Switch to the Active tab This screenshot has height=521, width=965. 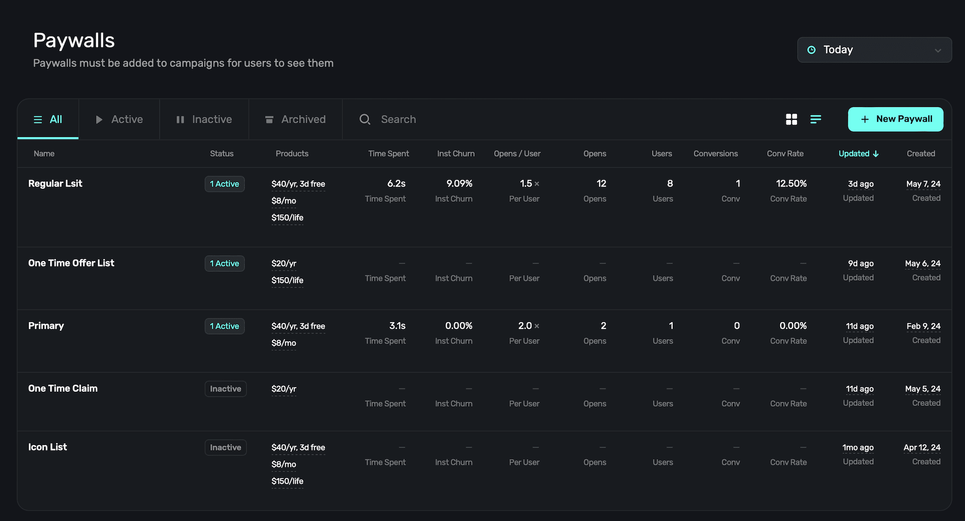[x=119, y=119]
